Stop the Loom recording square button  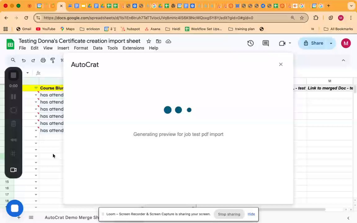13,75
